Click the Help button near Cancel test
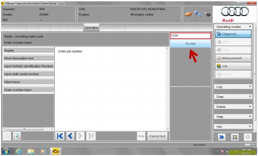Viewport: 258px width, 156px height. pyautogui.click(x=141, y=136)
